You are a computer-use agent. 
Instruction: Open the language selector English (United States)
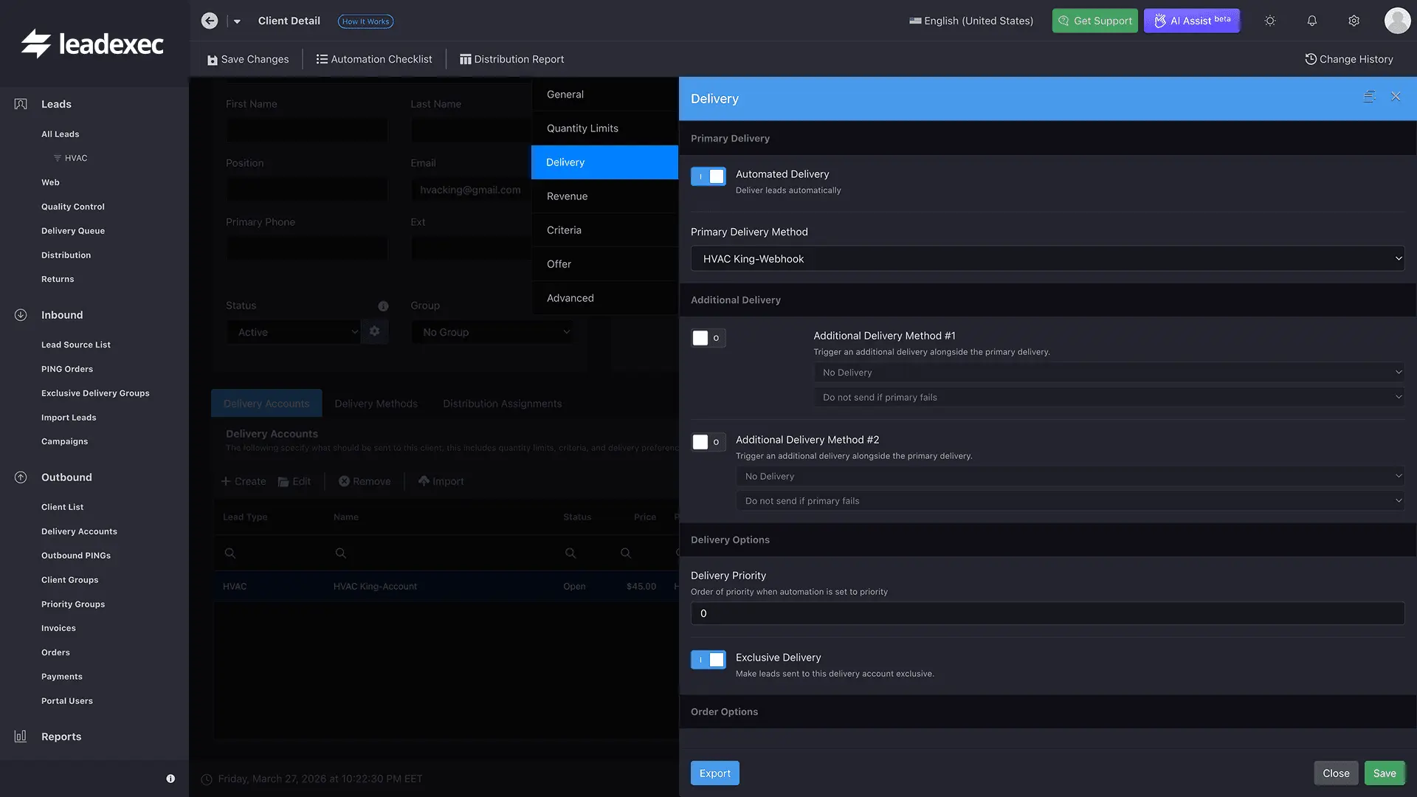point(971,21)
